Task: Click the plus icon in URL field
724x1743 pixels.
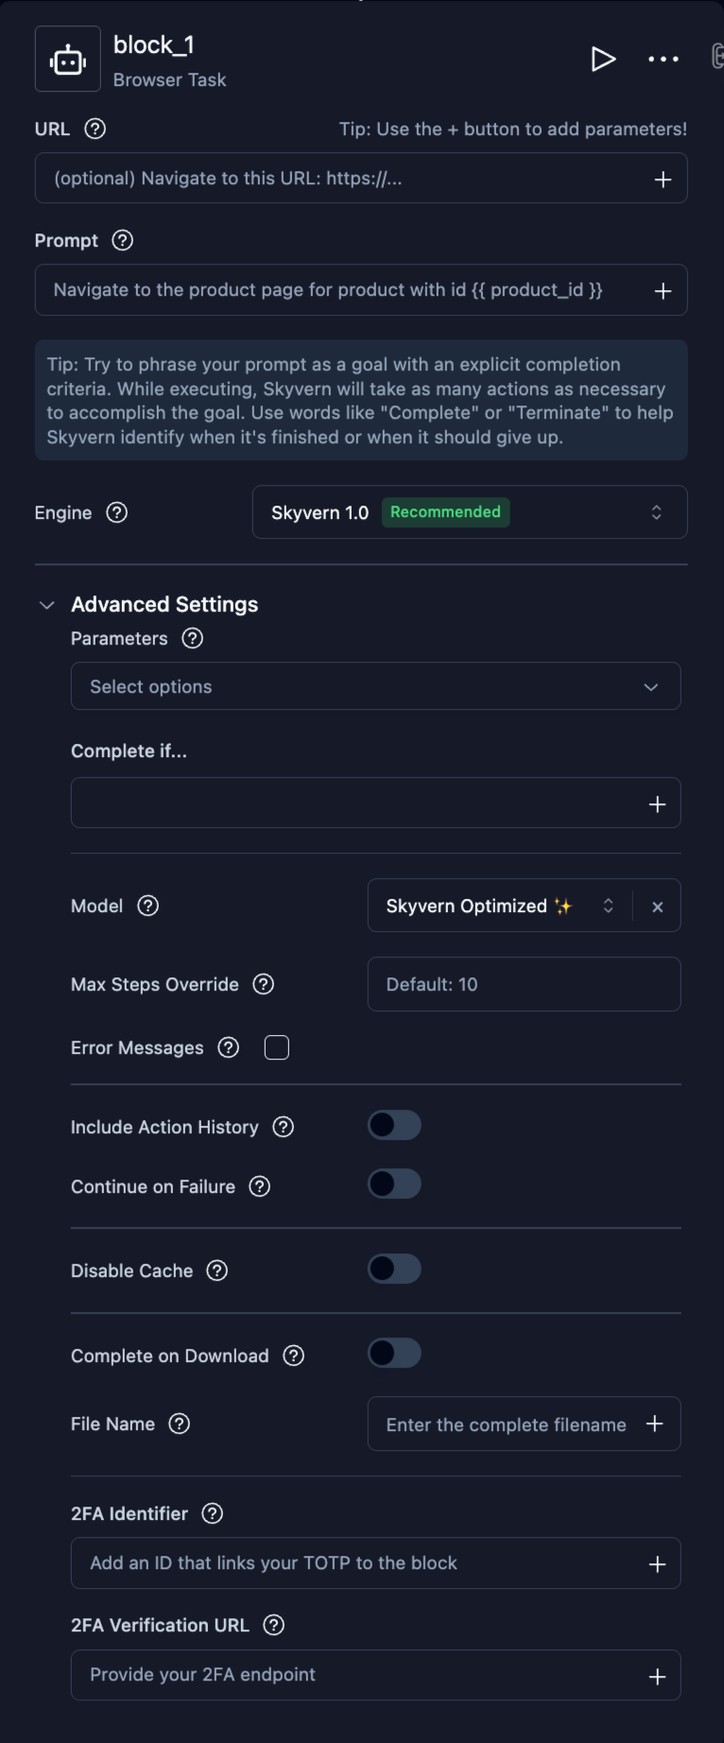Action: [663, 180]
